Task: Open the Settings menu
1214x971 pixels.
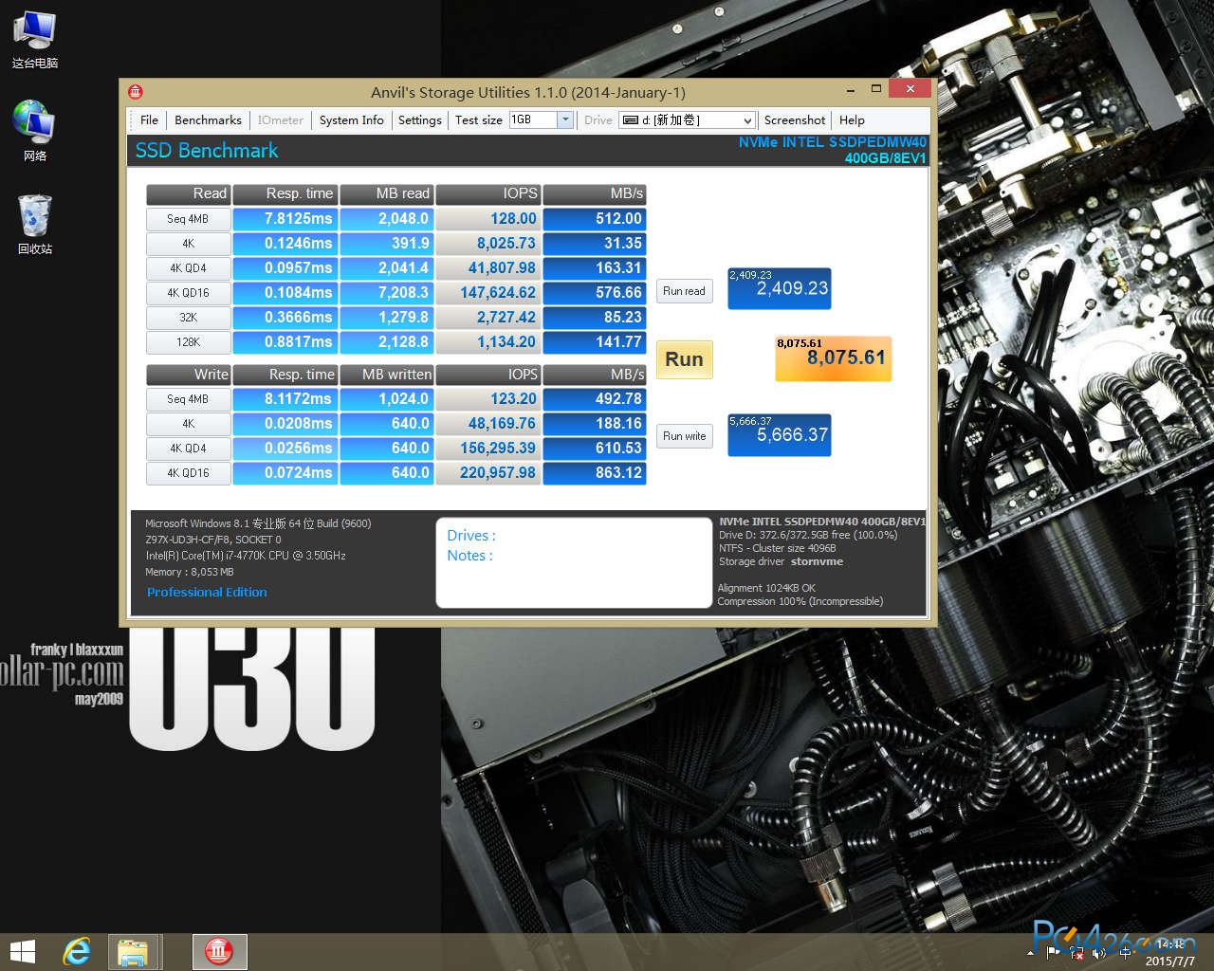Action: pos(419,120)
